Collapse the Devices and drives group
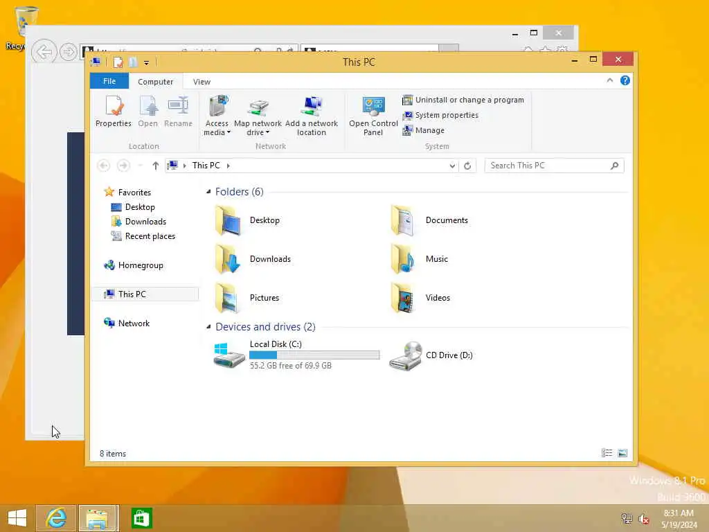The width and height of the screenshot is (709, 532). pyautogui.click(x=208, y=327)
